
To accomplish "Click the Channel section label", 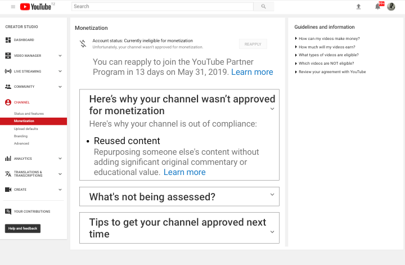I will (22, 102).
